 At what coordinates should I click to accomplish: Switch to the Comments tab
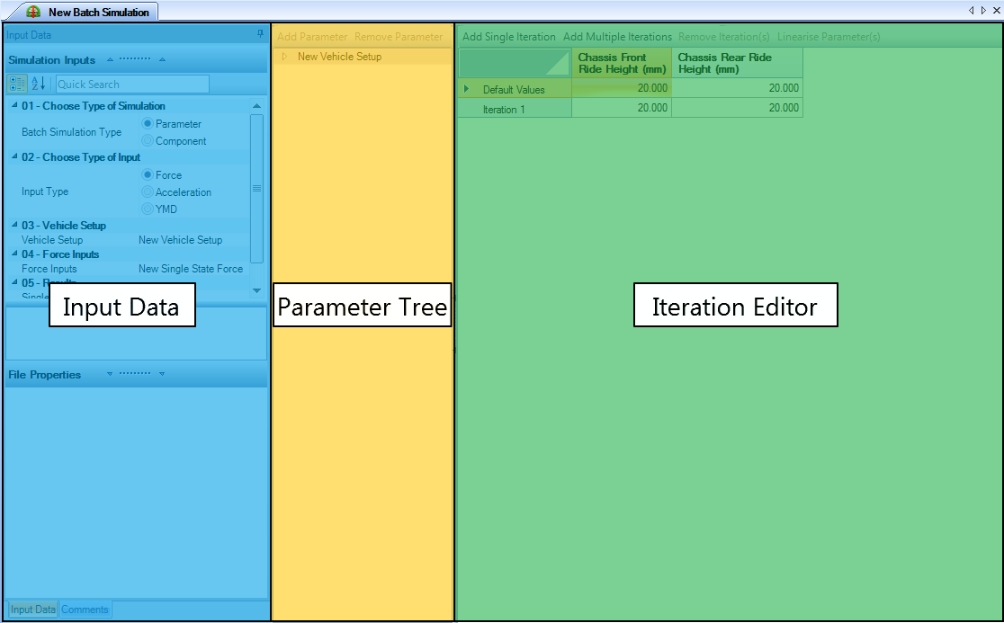(85, 610)
